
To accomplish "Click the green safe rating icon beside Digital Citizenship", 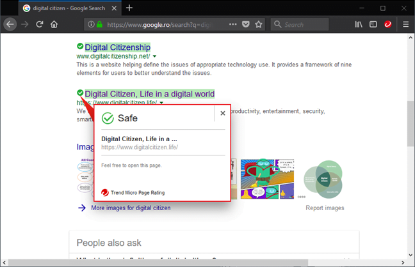I will tap(80, 46).
